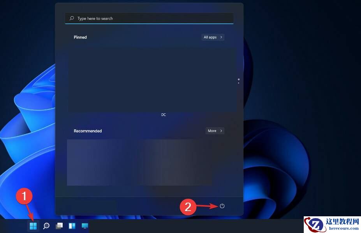Select the Pinned section heading
361x233 pixels.
point(80,37)
